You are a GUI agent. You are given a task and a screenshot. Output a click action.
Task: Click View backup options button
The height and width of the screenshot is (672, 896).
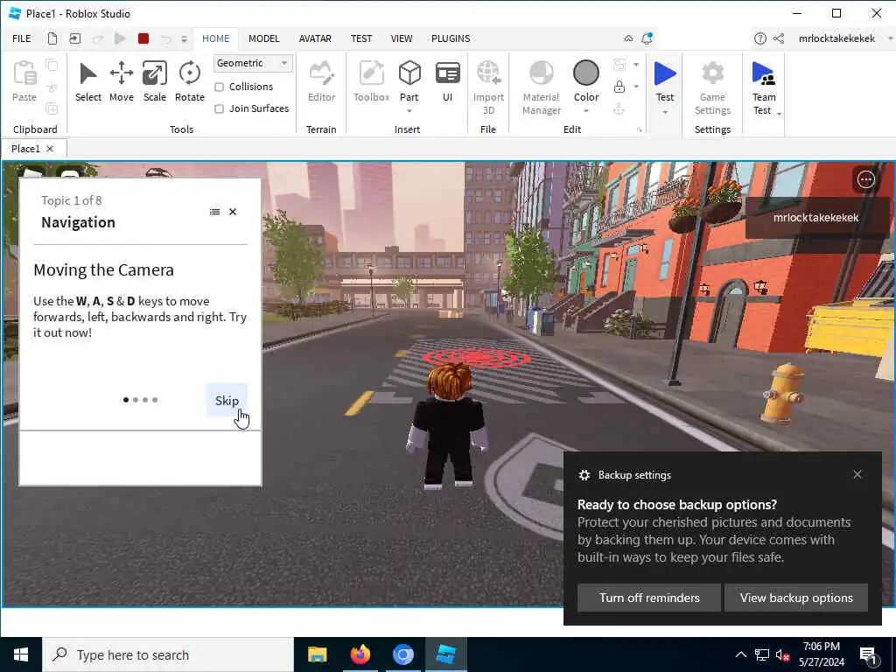point(796,598)
